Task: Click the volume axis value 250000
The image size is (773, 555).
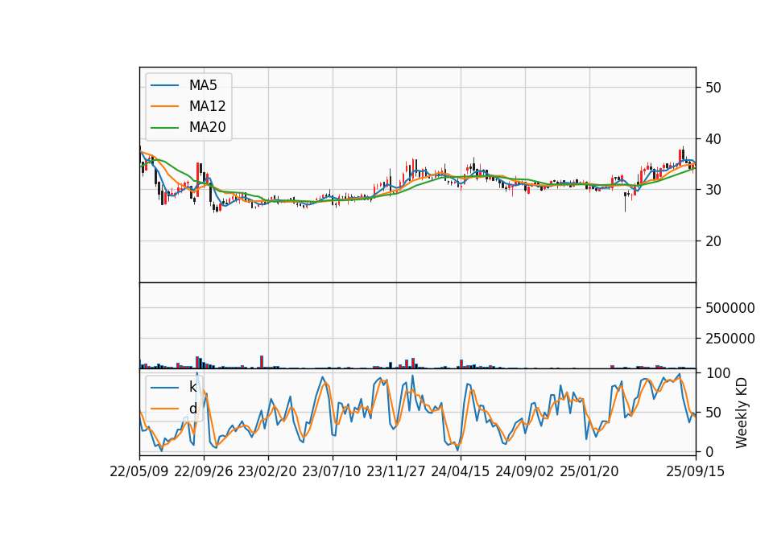Action: 730,339
